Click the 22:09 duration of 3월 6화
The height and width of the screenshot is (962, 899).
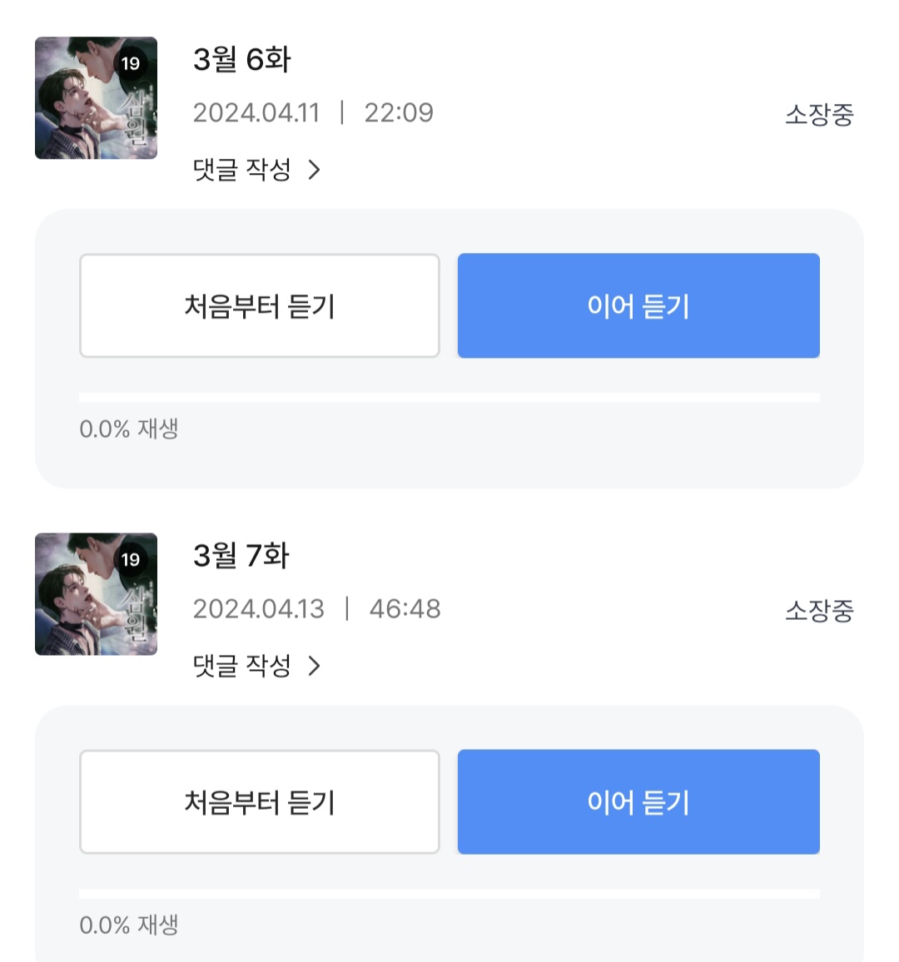pyautogui.click(x=399, y=113)
